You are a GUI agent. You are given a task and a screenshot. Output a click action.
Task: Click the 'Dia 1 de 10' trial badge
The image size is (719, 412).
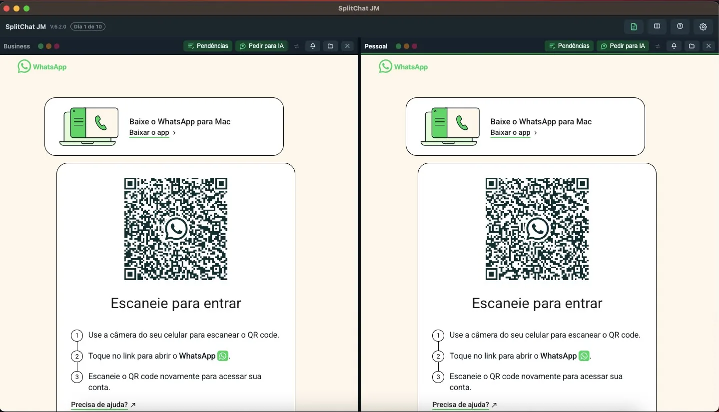88,26
